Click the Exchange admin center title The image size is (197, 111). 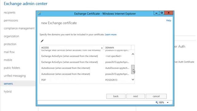(26, 4)
